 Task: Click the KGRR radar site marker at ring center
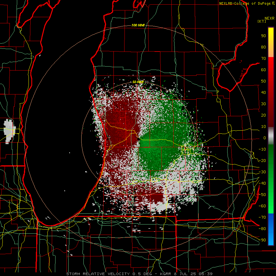pos(139,139)
